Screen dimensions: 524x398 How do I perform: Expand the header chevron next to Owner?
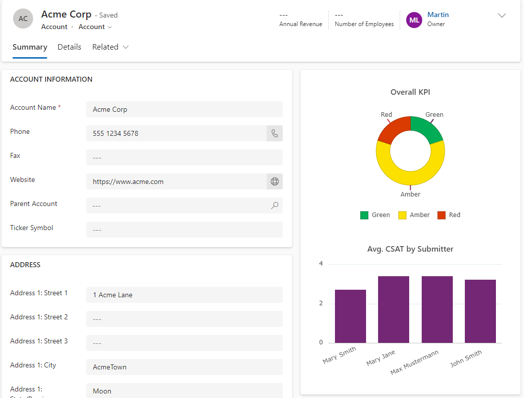pyautogui.click(x=501, y=16)
